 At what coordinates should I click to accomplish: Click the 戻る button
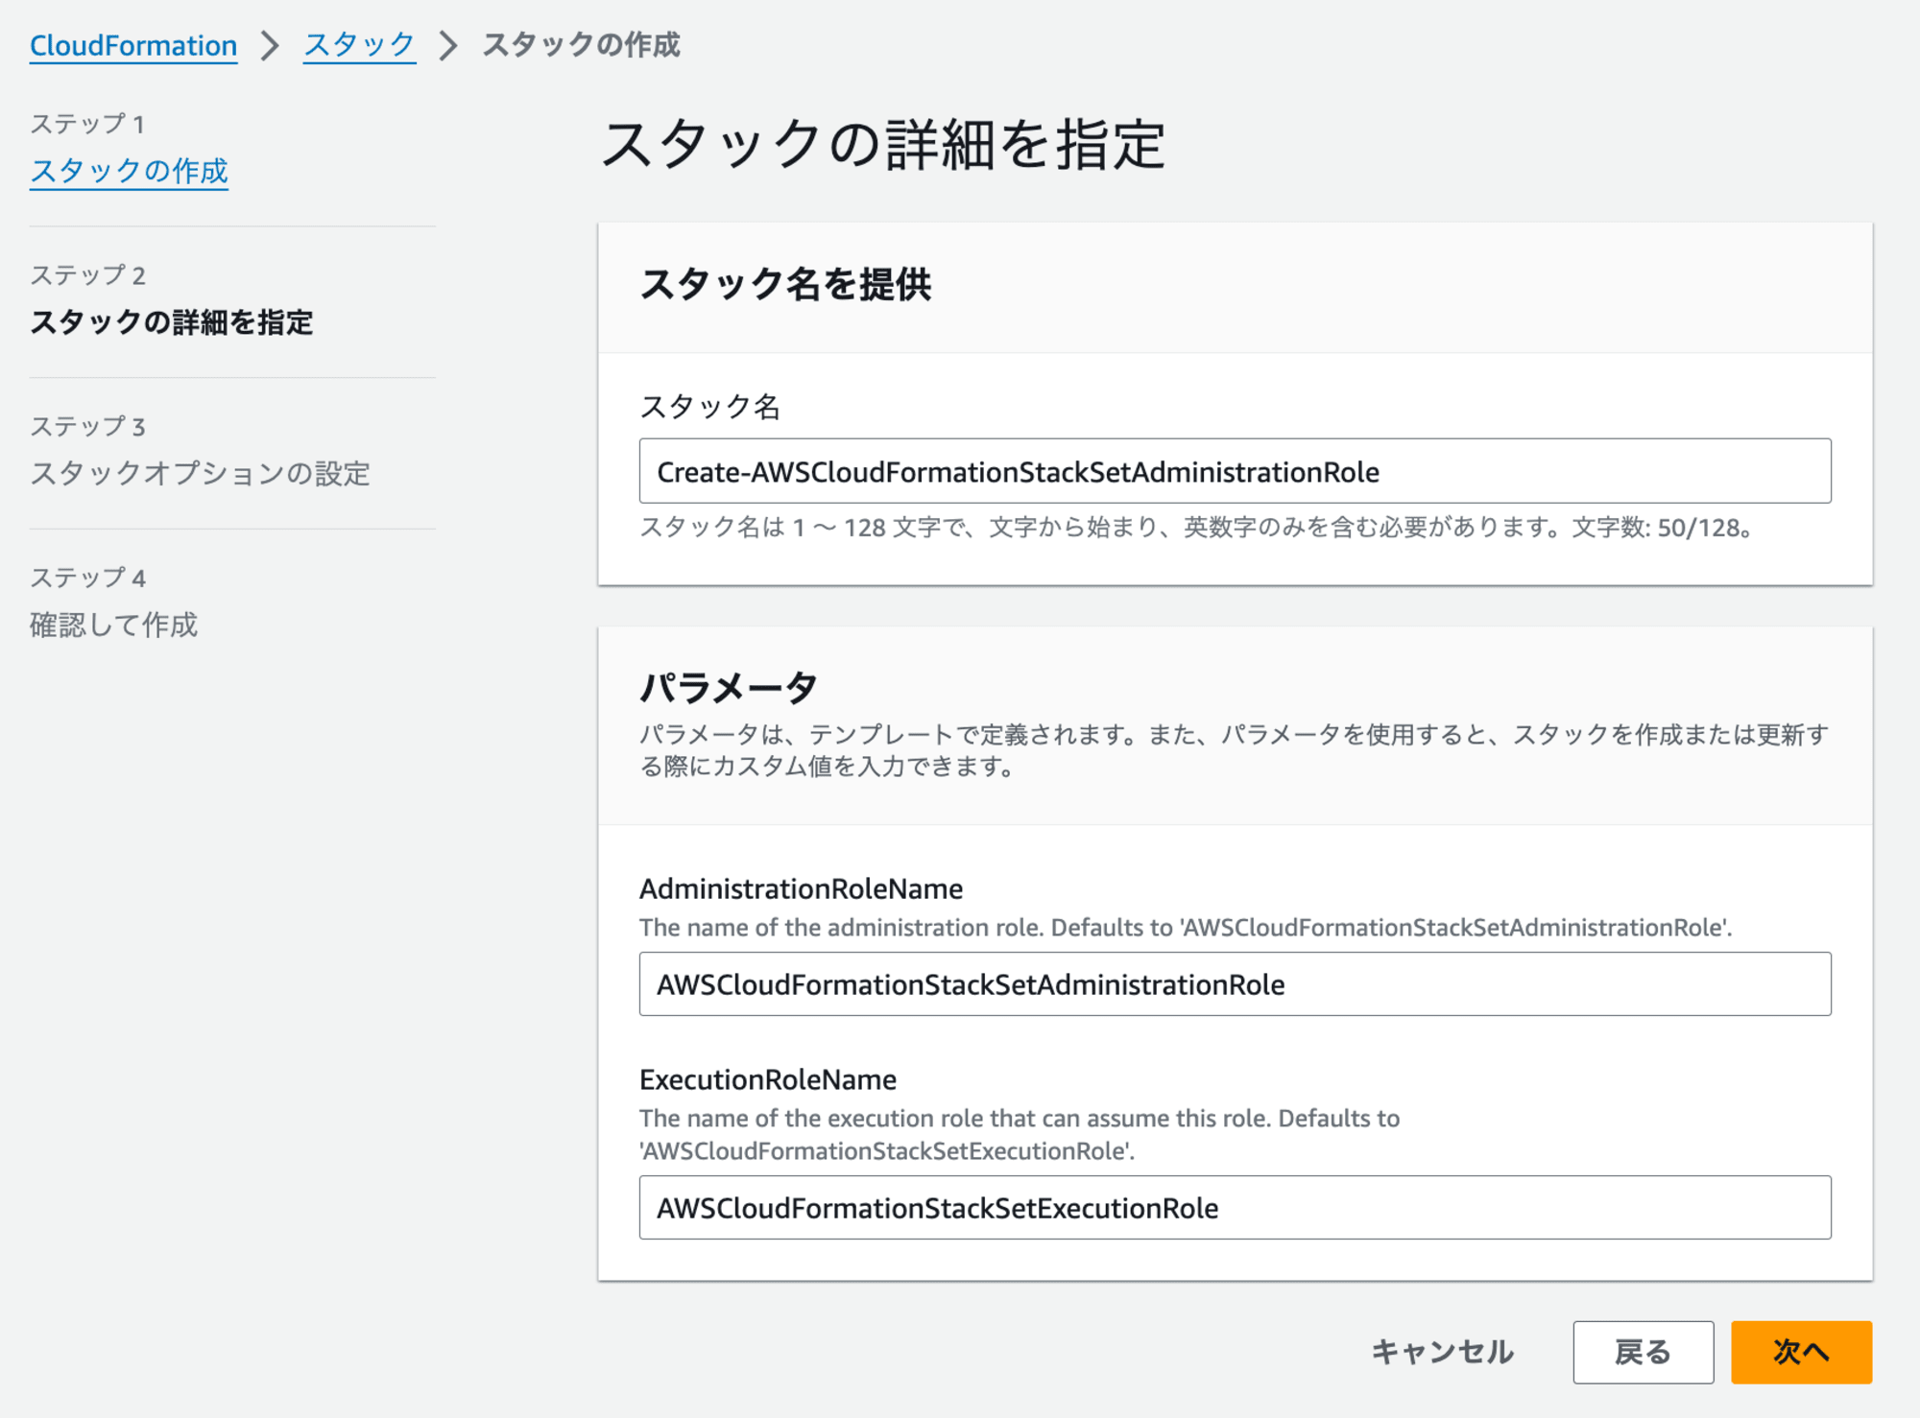[x=1643, y=1352]
